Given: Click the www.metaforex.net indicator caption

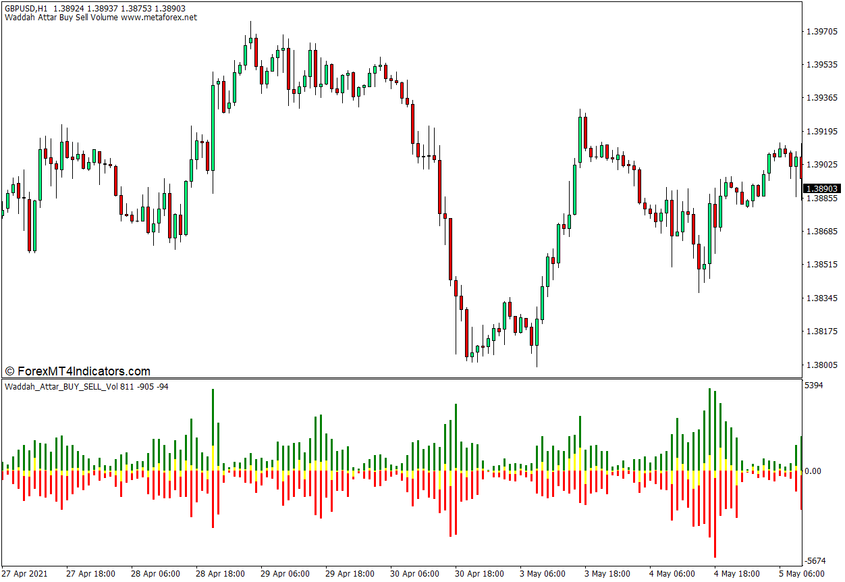Looking at the screenshot, I should [x=159, y=18].
